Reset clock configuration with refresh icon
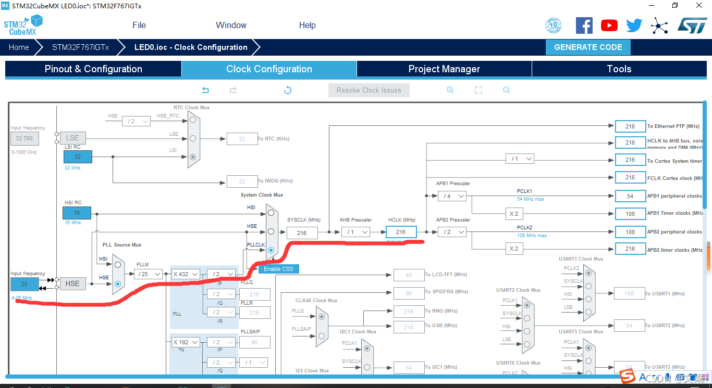 coord(288,90)
